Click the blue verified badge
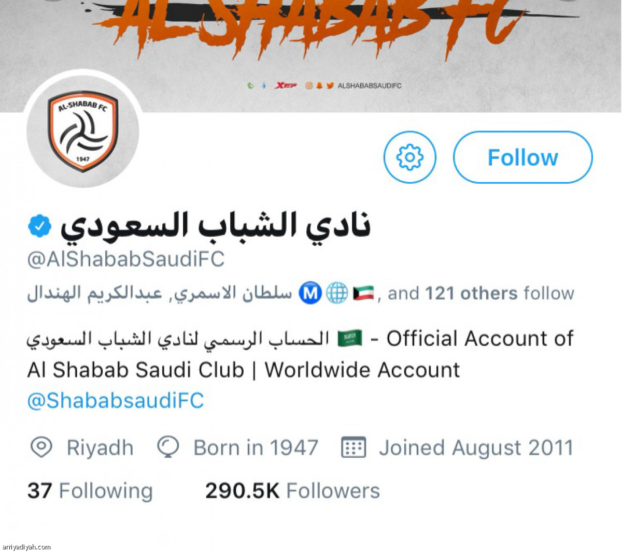The width and height of the screenshot is (622, 552). (x=39, y=226)
